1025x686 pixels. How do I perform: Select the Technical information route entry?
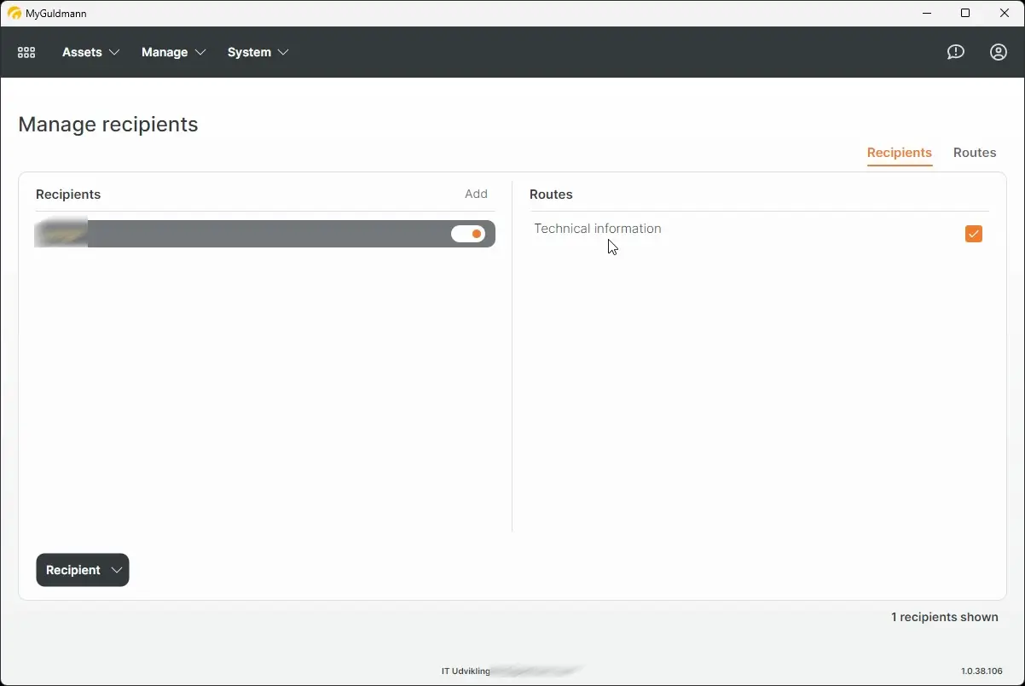pyautogui.click(x=597, y=228)
